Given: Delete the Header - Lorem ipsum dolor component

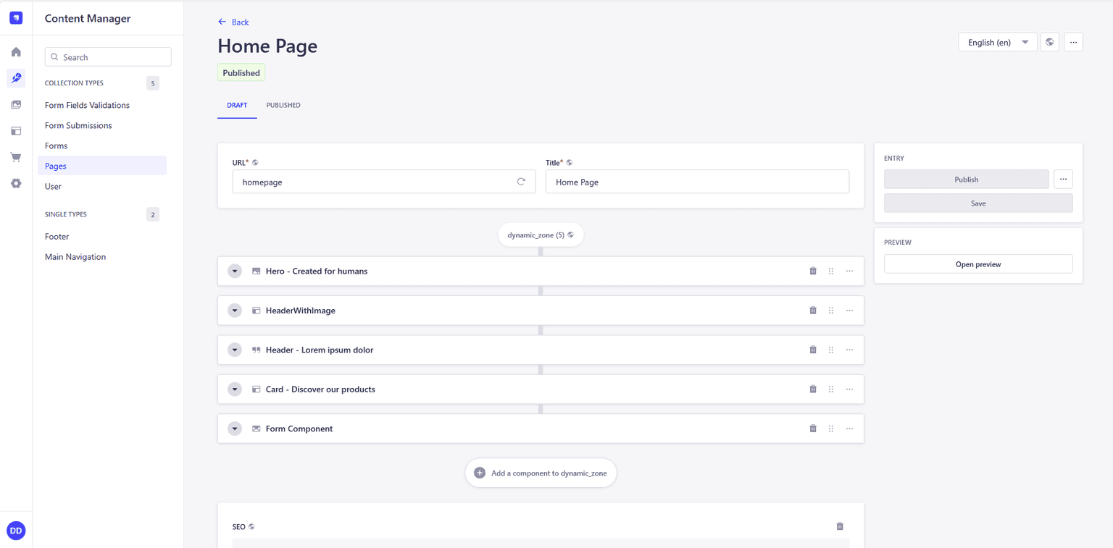Looking at the screenshot, I should coord(813,350).
